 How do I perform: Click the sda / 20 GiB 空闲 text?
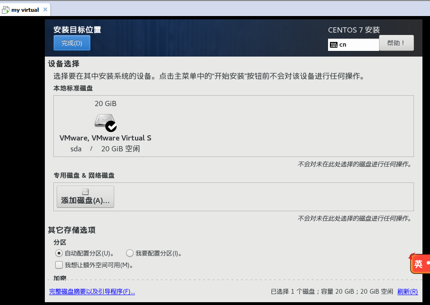pos(105,148)
